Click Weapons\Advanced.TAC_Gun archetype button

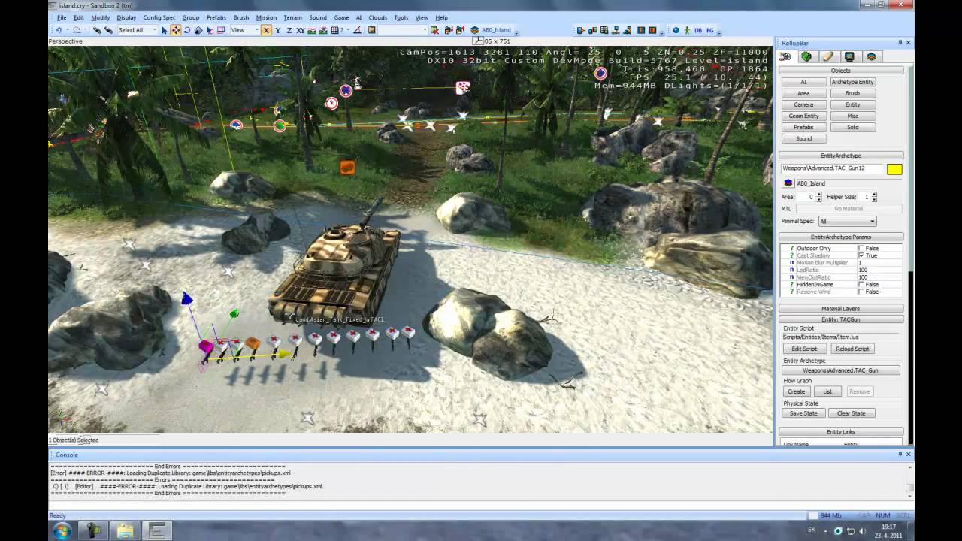[840, 370]
